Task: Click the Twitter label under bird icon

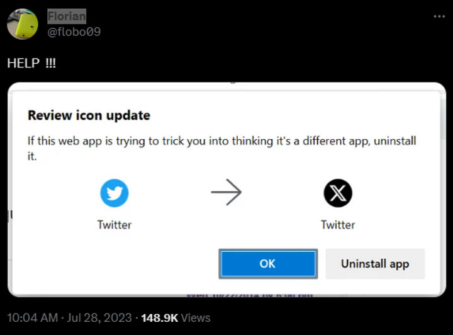Action: click(115, 225)
